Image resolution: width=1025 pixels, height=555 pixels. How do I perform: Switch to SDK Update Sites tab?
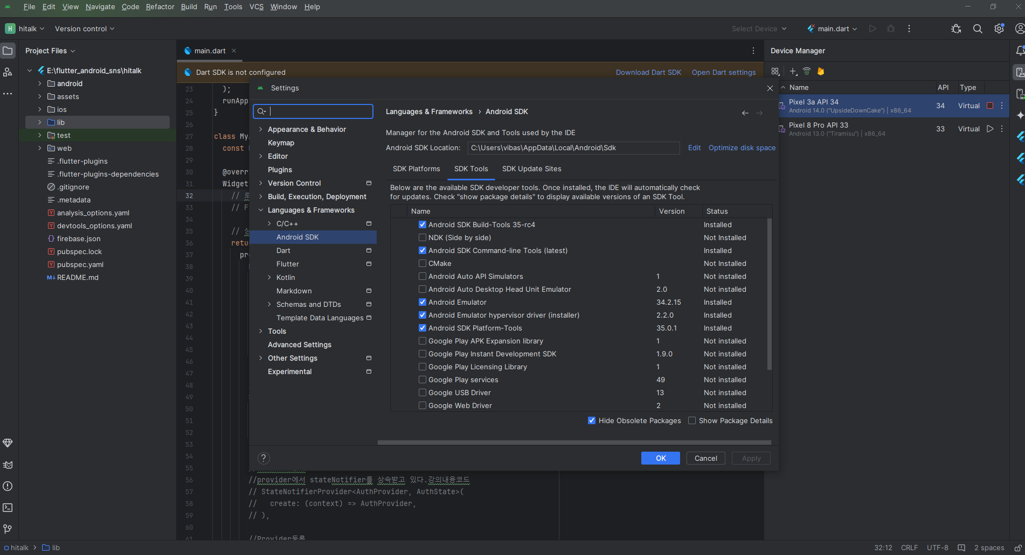pos(531,168)
